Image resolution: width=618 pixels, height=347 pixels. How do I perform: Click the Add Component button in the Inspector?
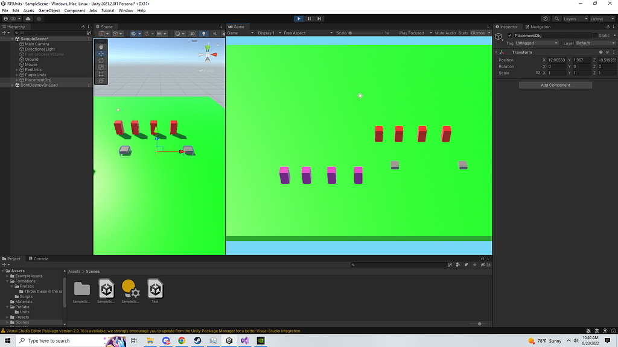point(555,84)
